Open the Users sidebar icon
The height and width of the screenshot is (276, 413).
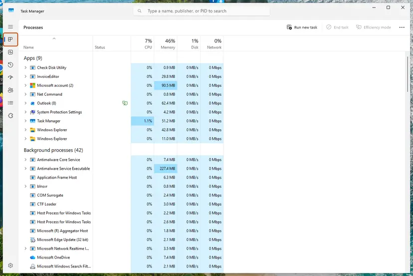pyautogui.click(x=10, y=90)
